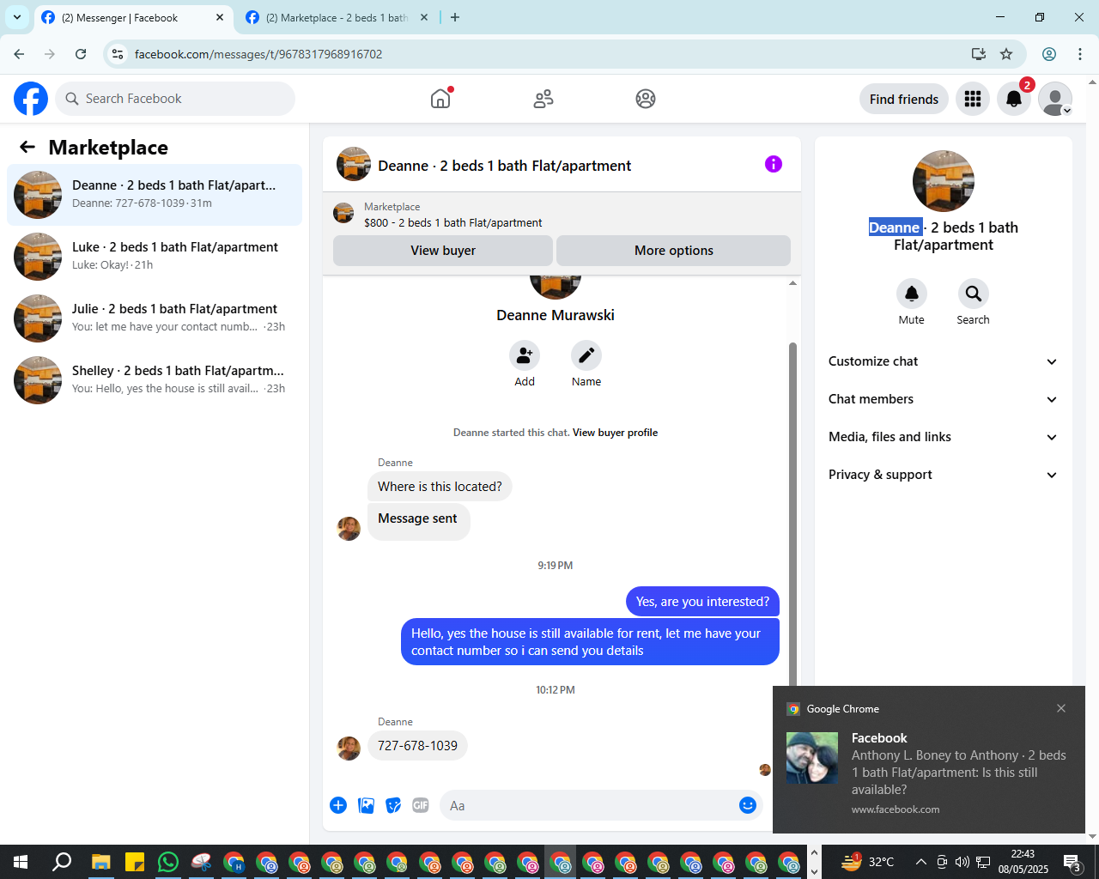Open Julie's conversation in the list

(x=155, y=318)
